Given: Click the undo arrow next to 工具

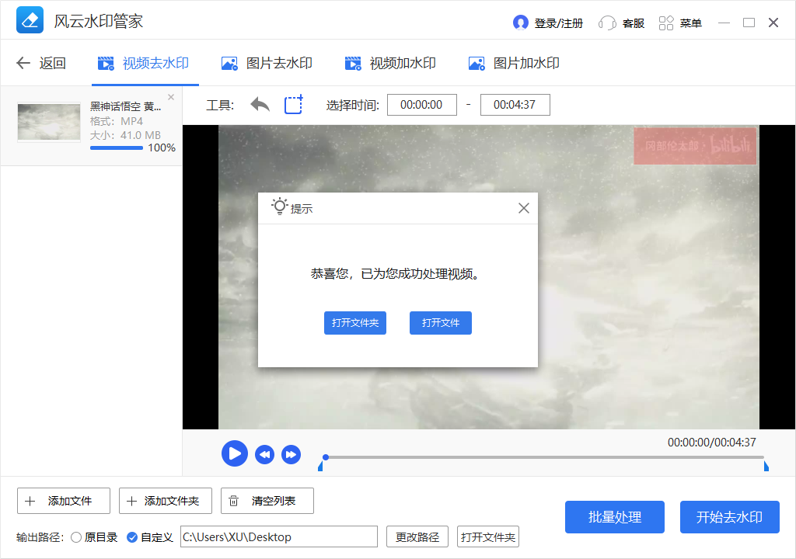Looking at the screenshot, I should point(260,104).
